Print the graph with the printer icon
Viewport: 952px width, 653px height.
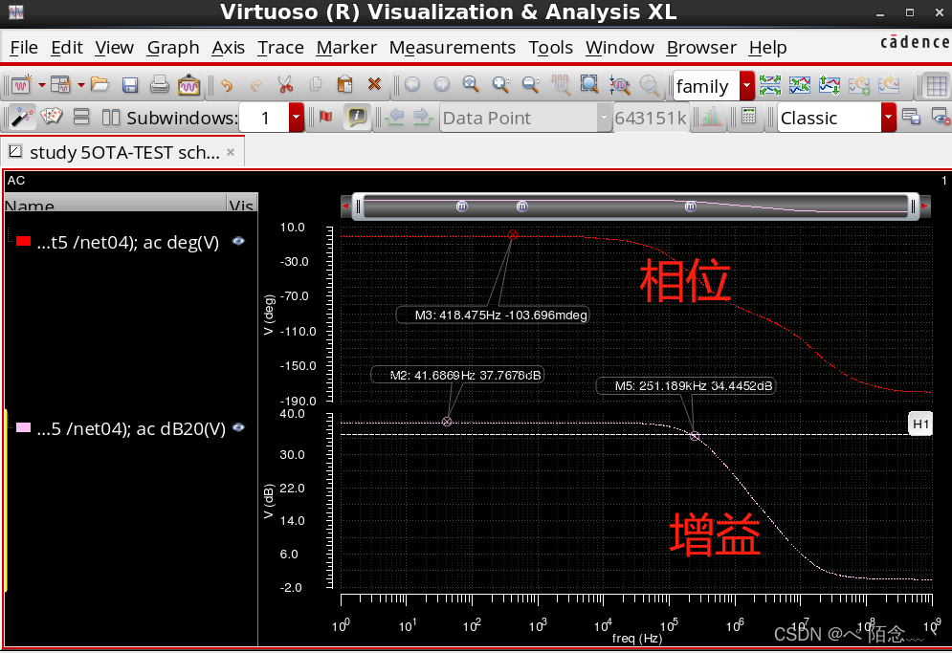(159, 85)
